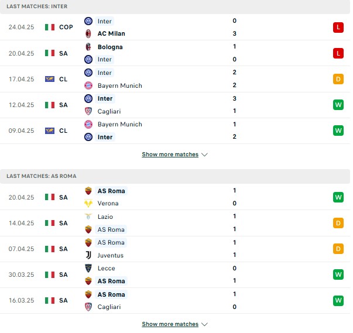This screenshot has width=353, height=333.
Task: Click Champions League flag icon for 09.04.25
Action: pyautogui.click(x=50, y=131)
